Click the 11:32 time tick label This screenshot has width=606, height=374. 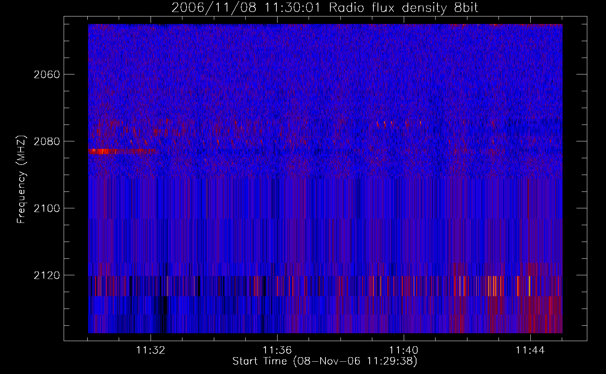pos(151,350)
